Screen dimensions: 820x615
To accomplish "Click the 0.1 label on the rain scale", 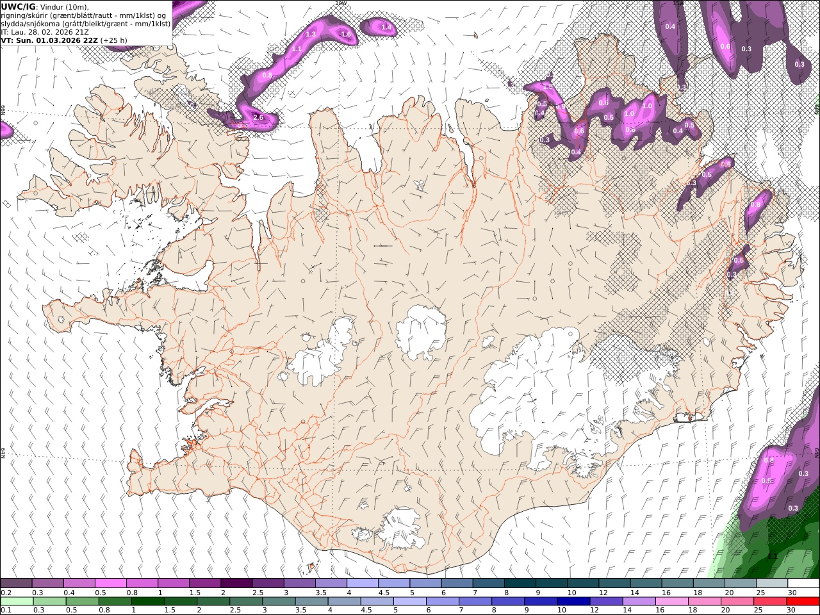I will [x=6, y=610].
